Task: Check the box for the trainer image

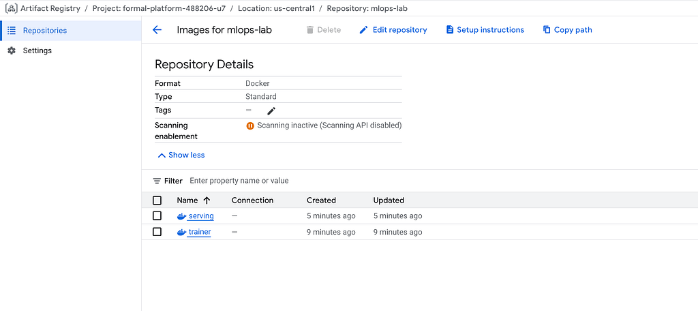Action: pos(157,232)
